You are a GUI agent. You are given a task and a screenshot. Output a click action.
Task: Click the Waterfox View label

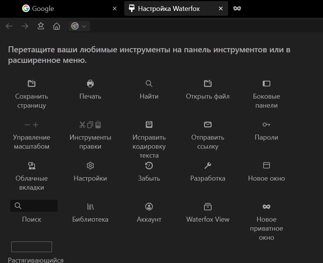tap(208, 219)
